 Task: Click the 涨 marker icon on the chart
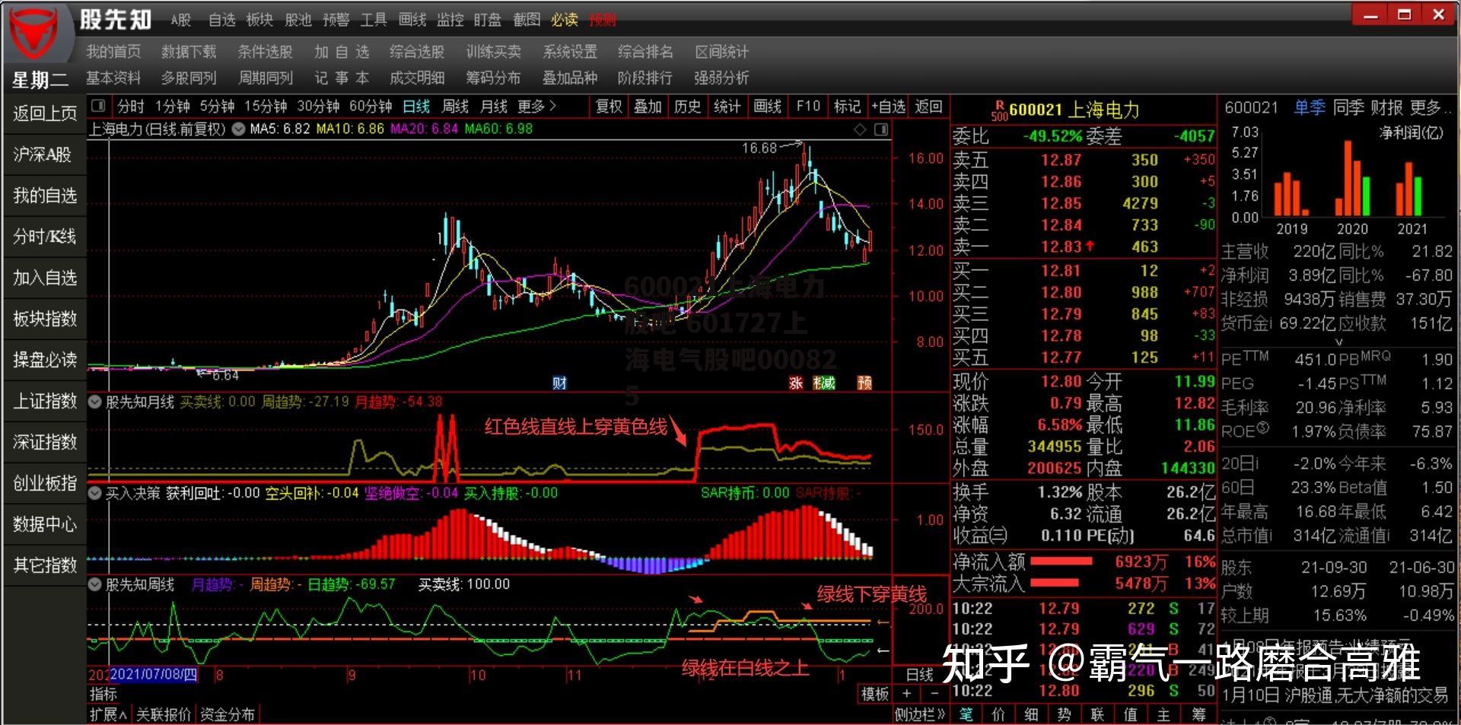click(796, 383)
